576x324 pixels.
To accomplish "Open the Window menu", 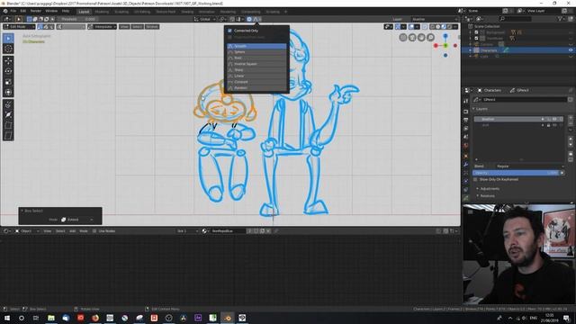I will [51, 11].
